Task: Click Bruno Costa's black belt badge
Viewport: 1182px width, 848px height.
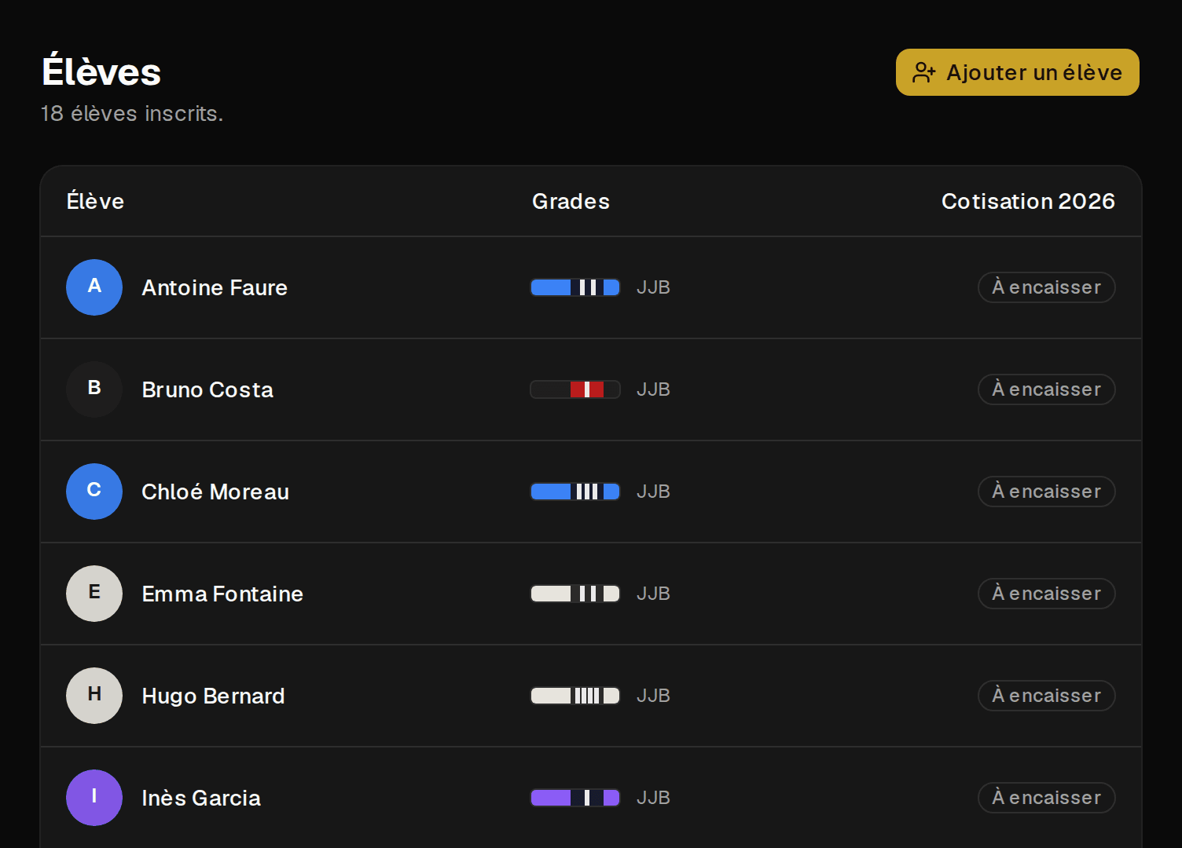Action: click(x=575, y=389)
